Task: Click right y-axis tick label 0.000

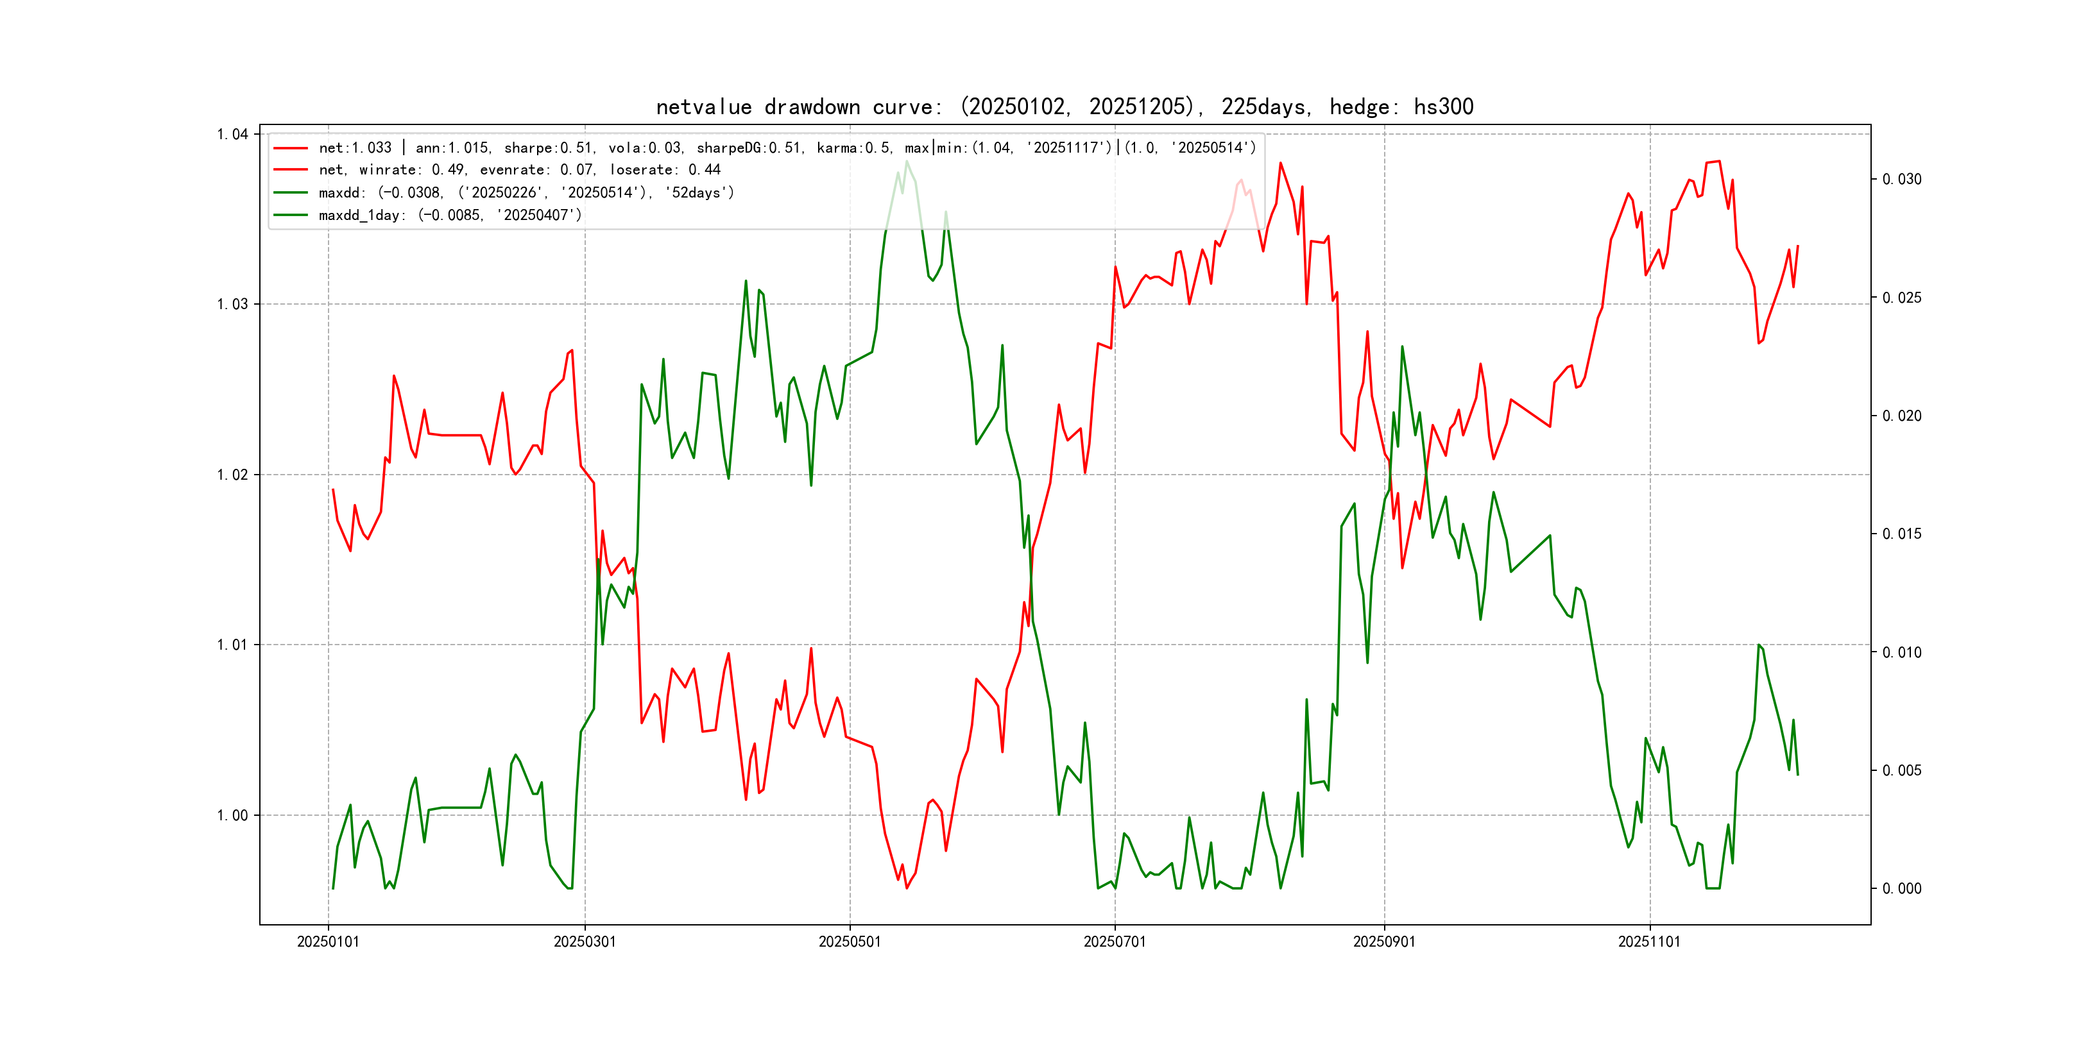Action: [1901, 889]
